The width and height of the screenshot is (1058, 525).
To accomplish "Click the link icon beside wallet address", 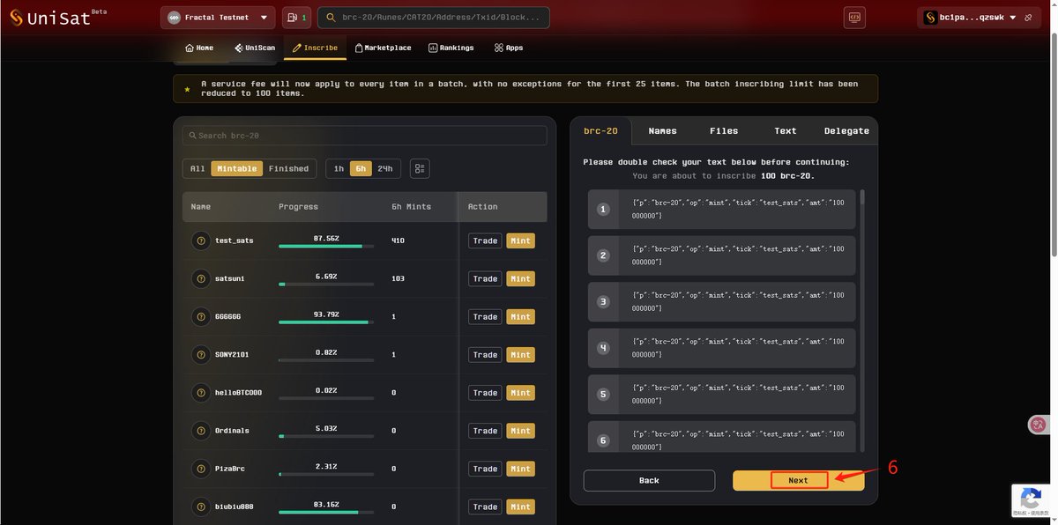I will (1028, 18).
